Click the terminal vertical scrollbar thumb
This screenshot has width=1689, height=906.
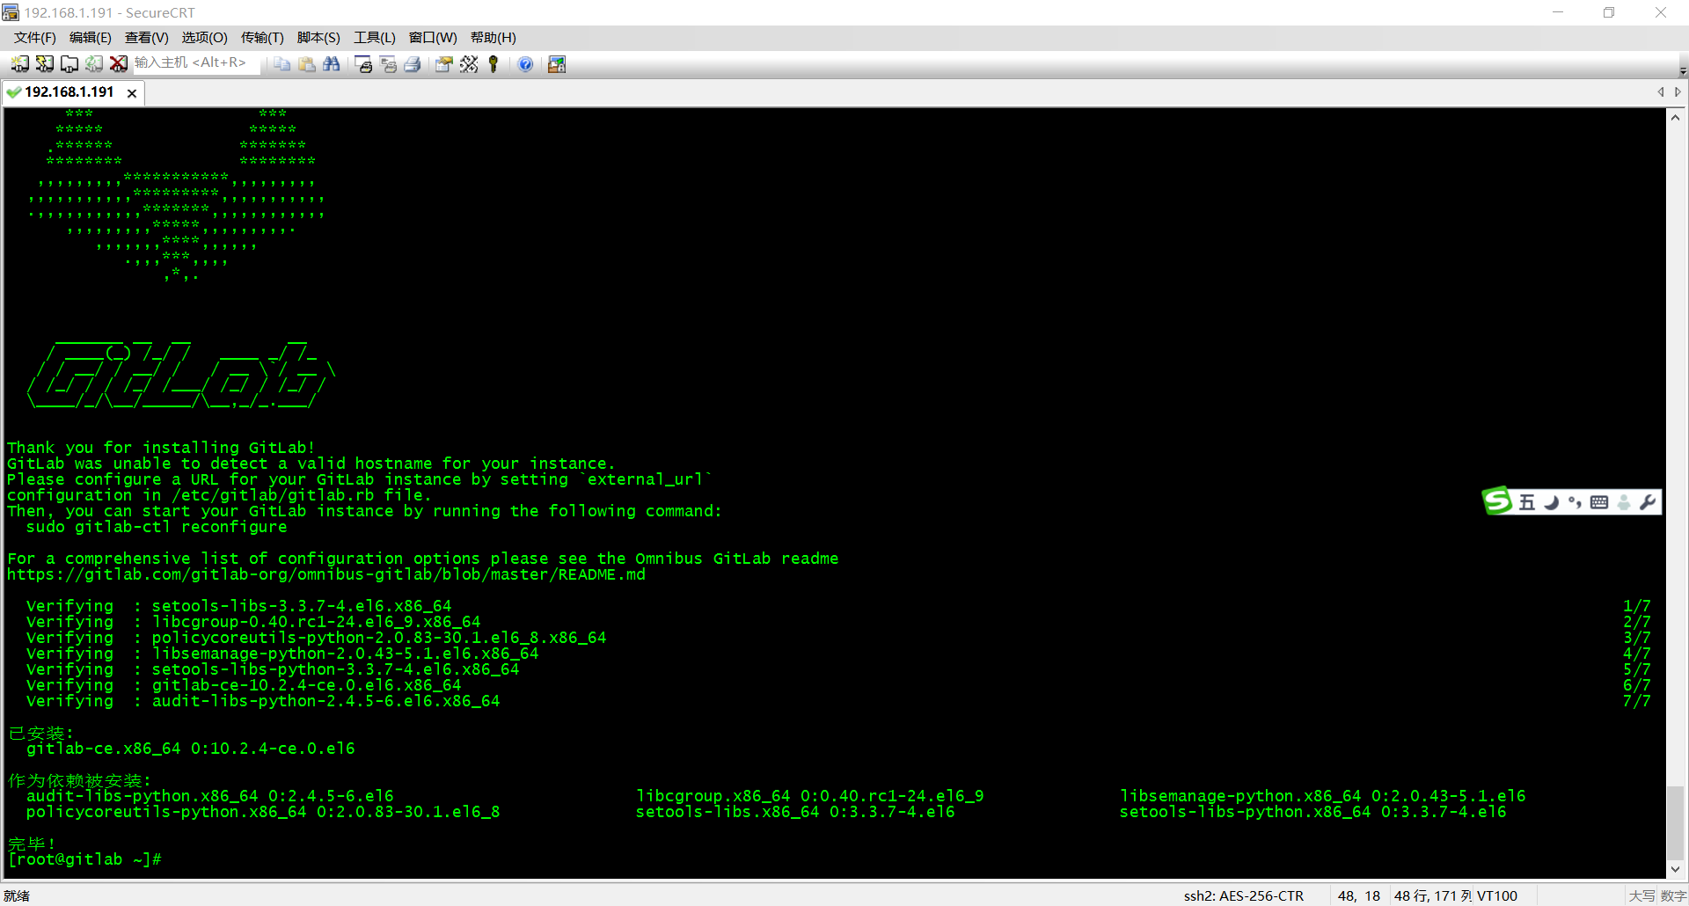click(1675, 822)
